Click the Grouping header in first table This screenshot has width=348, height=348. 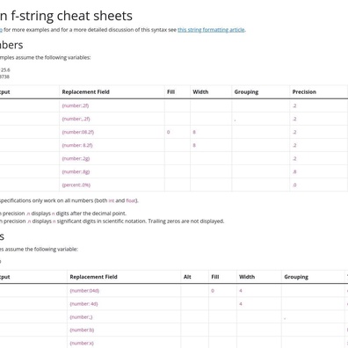[x=246, y=92]
